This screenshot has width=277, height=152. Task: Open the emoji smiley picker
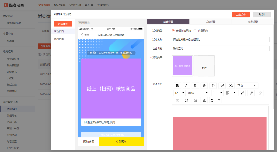pyautogui.click(x=186, y=100)
